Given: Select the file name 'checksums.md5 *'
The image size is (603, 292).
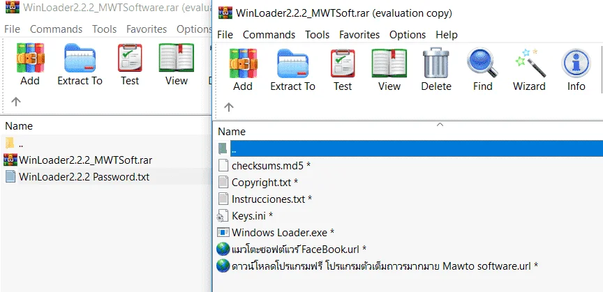Looking at the screenshot, I should click(x=271, y=166).
